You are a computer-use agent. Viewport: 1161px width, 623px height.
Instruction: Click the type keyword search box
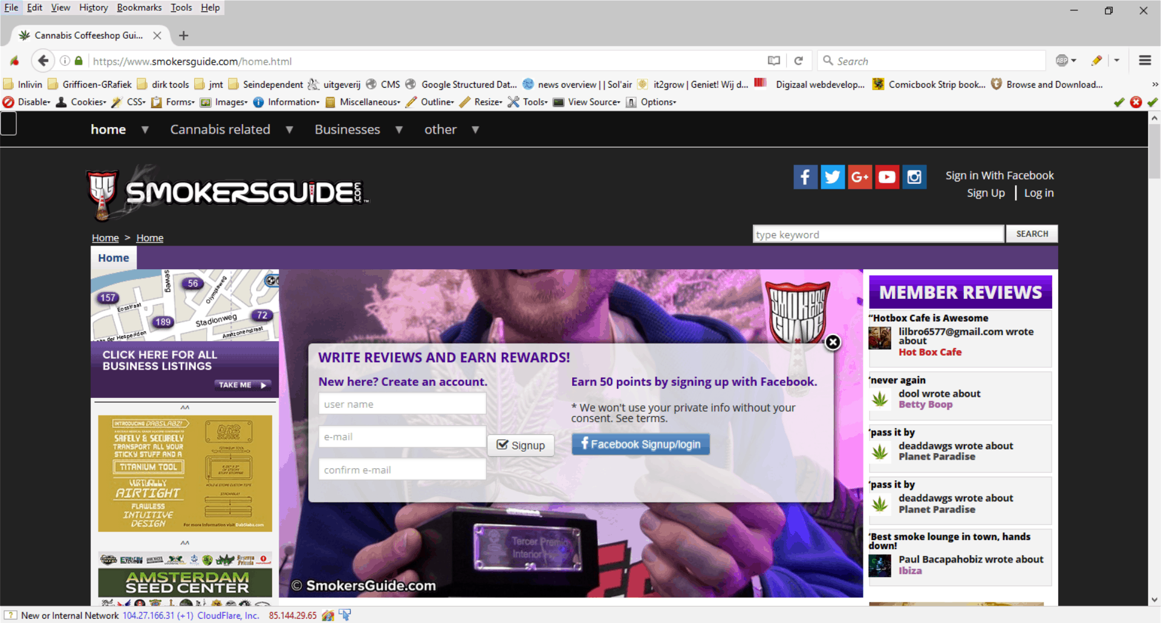tap(878, 234)
